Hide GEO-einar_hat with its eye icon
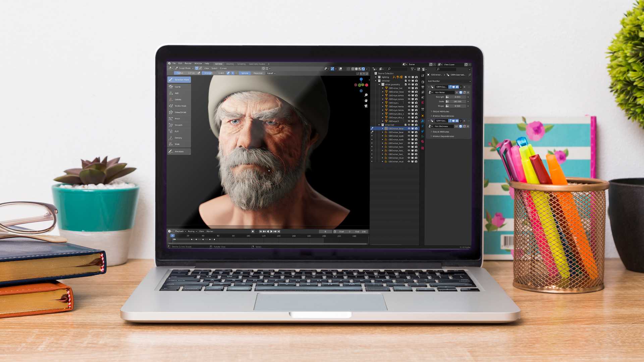Image resolution: width=644 pixels, height=362 pixels. pyautogui.click(x=409, y=88)
